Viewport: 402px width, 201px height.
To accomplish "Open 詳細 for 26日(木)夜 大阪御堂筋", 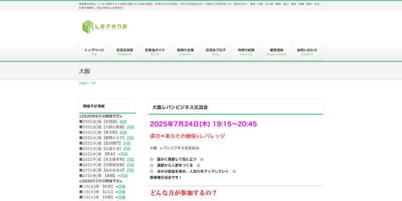I will point(131,165).
